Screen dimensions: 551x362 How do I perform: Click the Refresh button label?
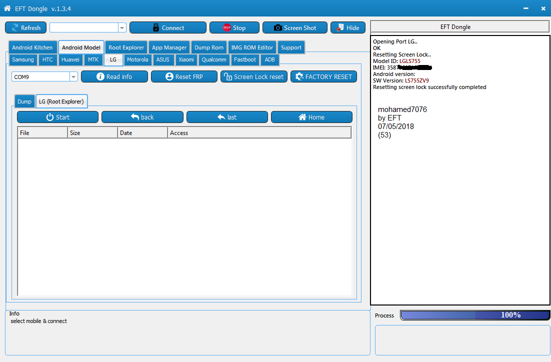pos(30,28)
